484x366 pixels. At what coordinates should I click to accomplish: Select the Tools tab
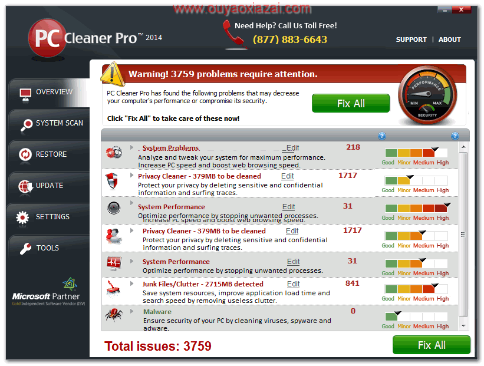(50, 248)
